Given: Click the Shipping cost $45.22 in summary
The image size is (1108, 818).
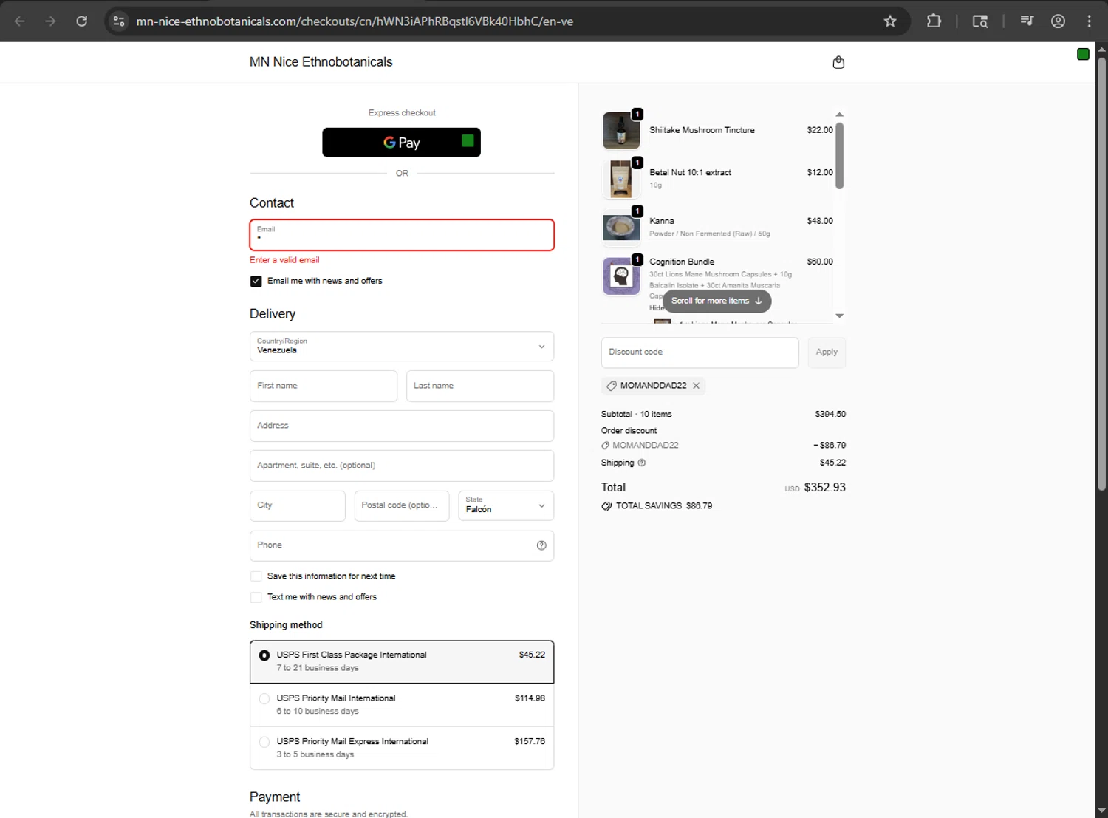Looking at the screenshot, I should pos(832,463).
